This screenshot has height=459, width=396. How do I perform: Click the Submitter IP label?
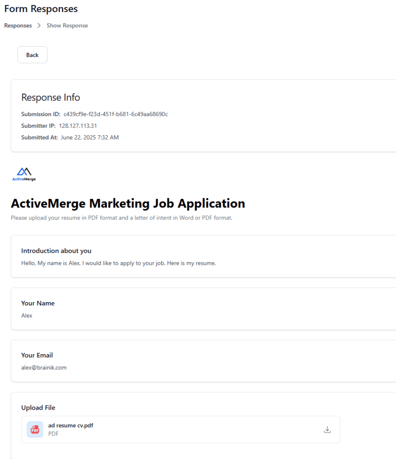click(39, 126)
